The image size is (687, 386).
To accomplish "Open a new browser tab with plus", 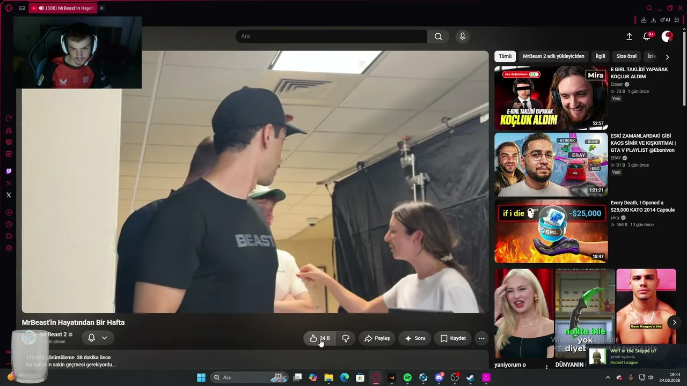I will [x=101, y=8].
